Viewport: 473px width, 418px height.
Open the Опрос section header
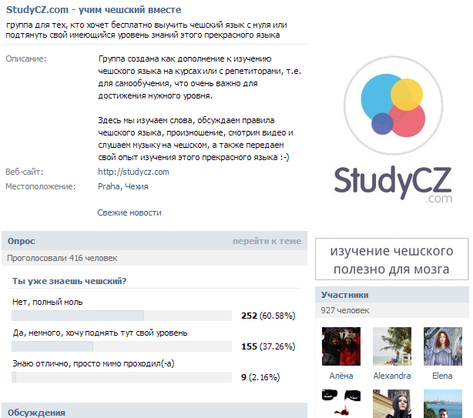tap(154, 241)
